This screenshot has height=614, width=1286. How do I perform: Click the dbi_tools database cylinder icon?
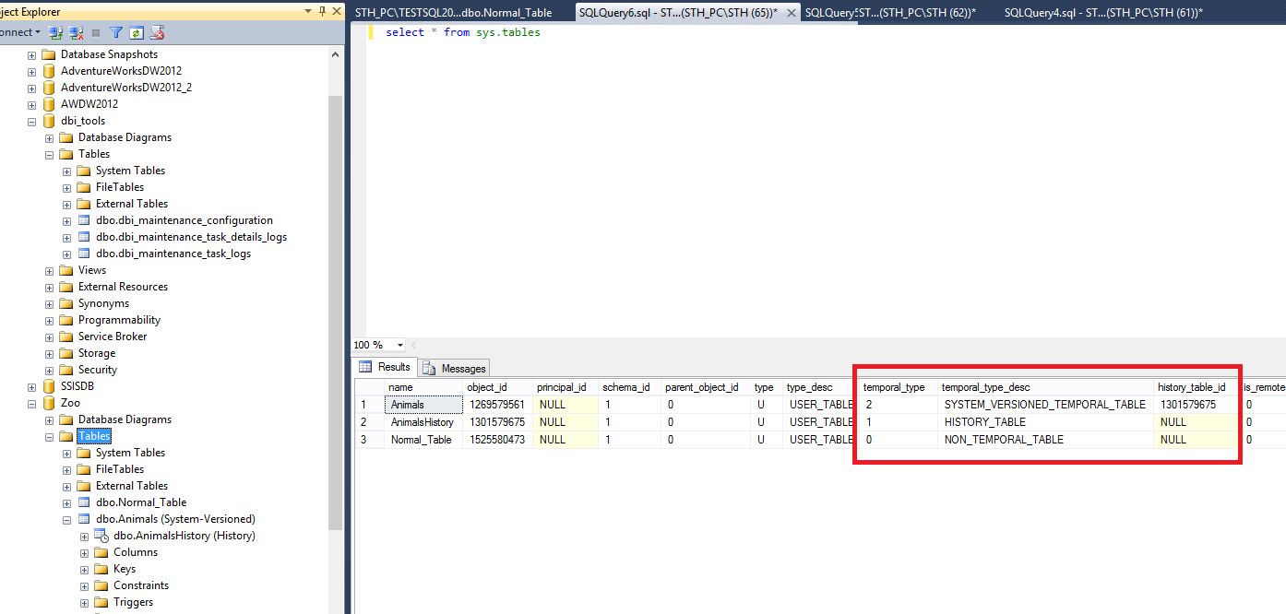point(48,121)
